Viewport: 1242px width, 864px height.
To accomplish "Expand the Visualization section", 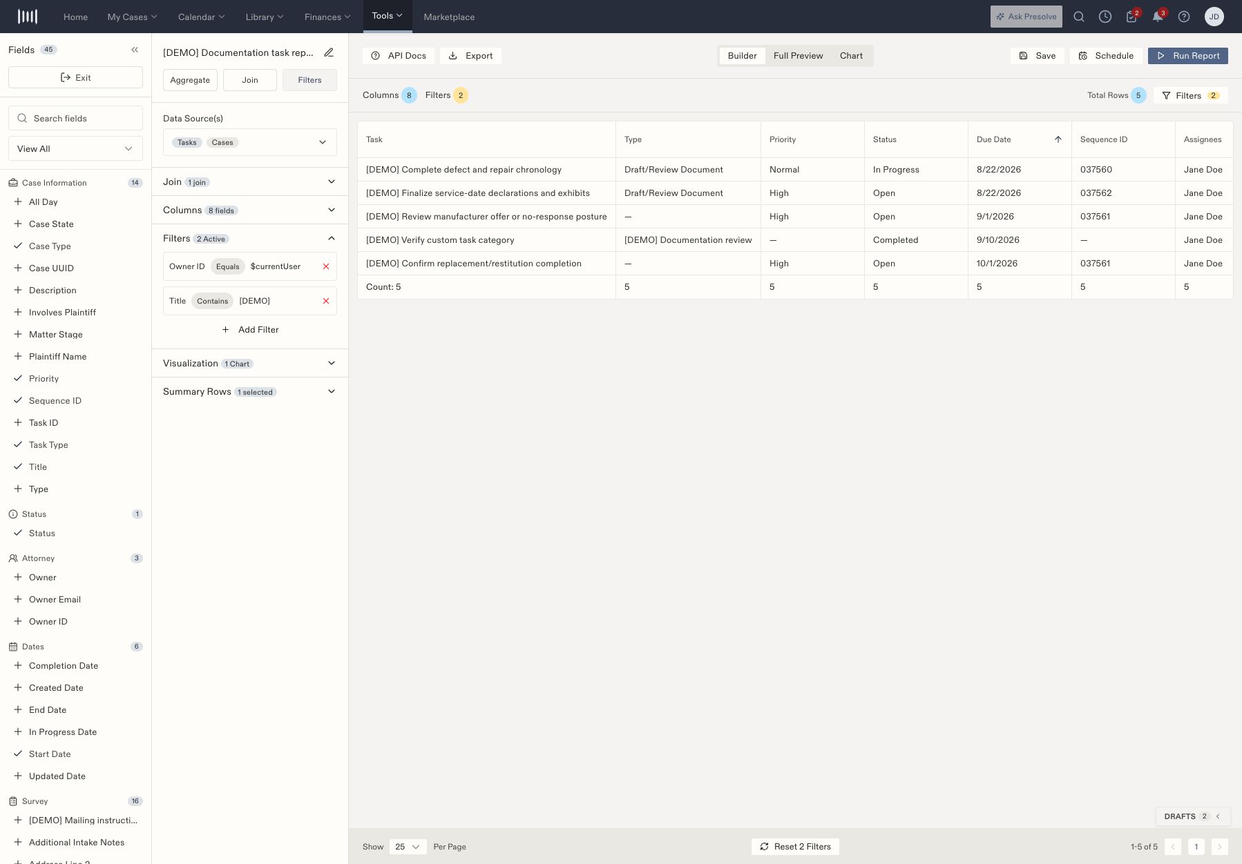I will pyautogui.click(x=250, y=364).
